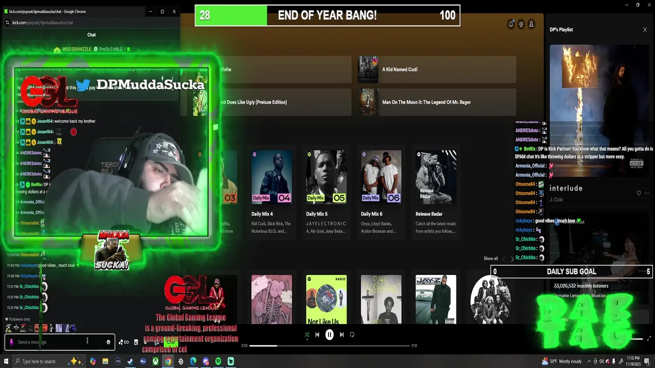This screenshot has height=368, width=655.
Task: Open Spotify from the taskbar
Action: click(218, 361)
